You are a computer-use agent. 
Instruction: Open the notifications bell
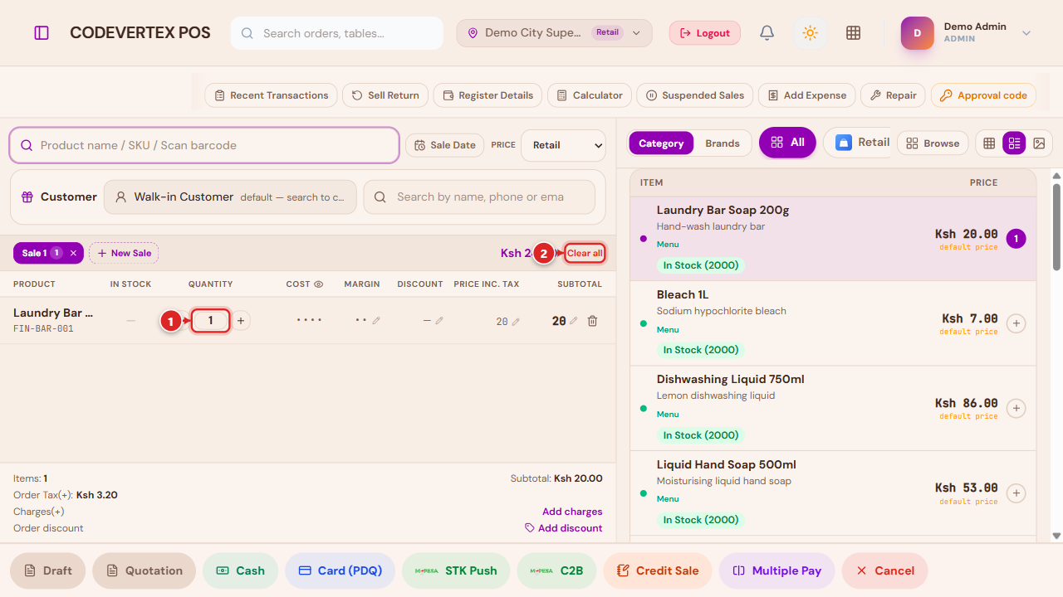coord(767,33)
